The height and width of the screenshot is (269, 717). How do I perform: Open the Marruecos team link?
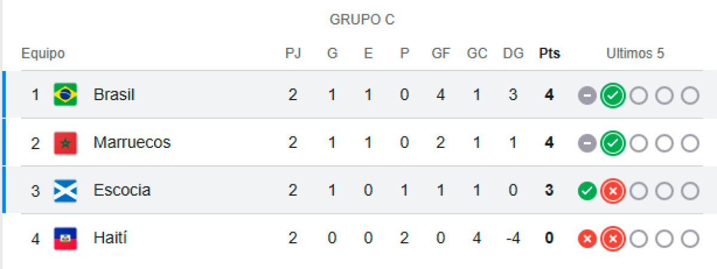point(132,143)
